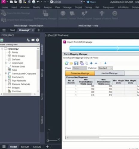Click the Share button in title bar

click(x=91, y=2)
